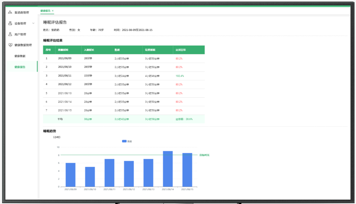The image size is (356, 204).
Task: Click the 平均 summary row
Action: click(x=124, y=119)
